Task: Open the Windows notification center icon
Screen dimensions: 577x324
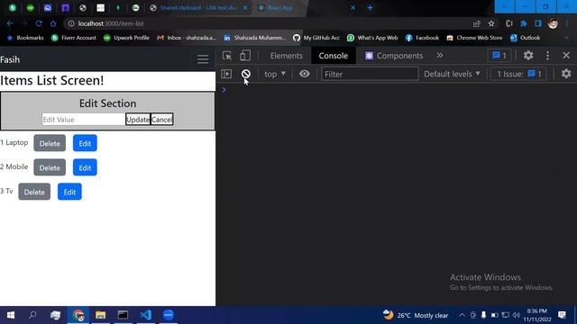Action: click(562, 315)
